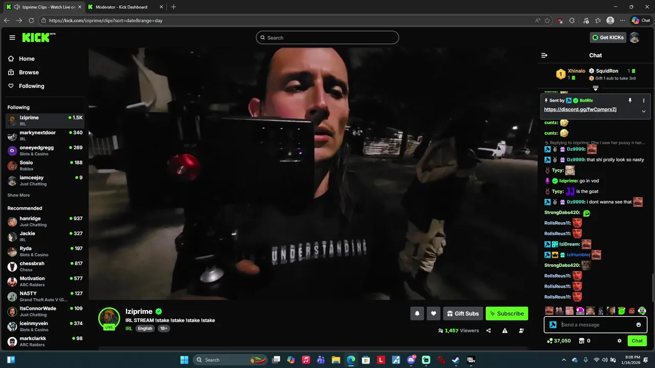
Task: Click the browser address bar URL
Action: [x=106, y=20]
